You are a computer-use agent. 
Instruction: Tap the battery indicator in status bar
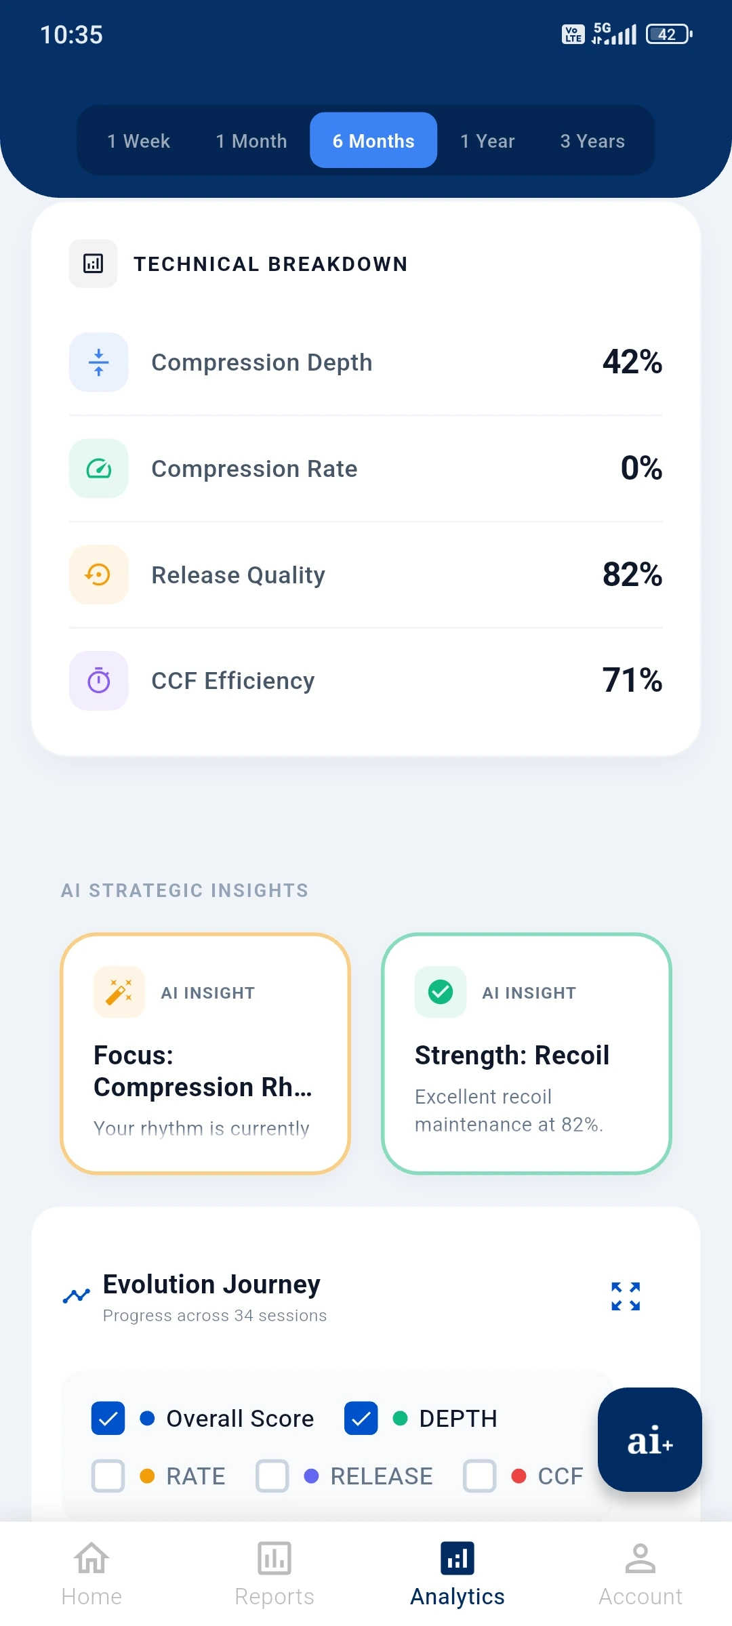point(668,33)
